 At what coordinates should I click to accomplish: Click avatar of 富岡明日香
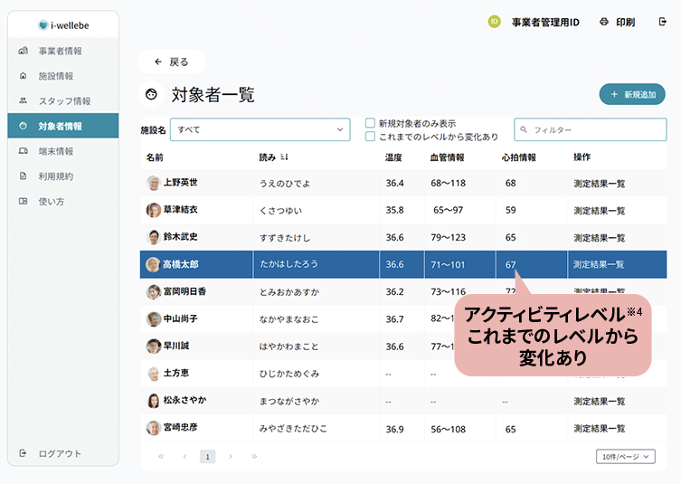[x=154, y=292]
